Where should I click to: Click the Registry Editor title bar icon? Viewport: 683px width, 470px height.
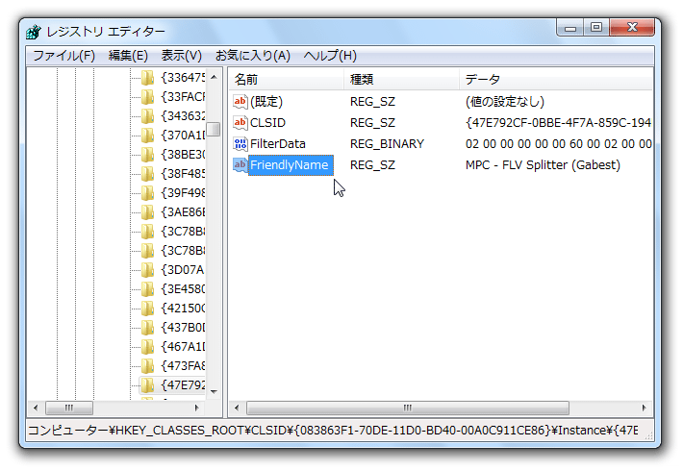pyautogui.click(x=34, y=32)
